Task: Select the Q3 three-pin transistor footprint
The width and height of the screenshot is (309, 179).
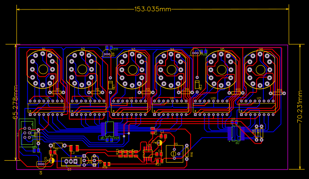Action: (x=71, y=162)
